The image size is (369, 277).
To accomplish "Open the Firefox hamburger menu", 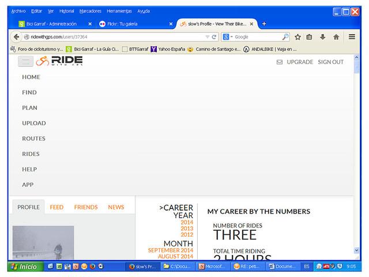I will [x=352, y=37].
